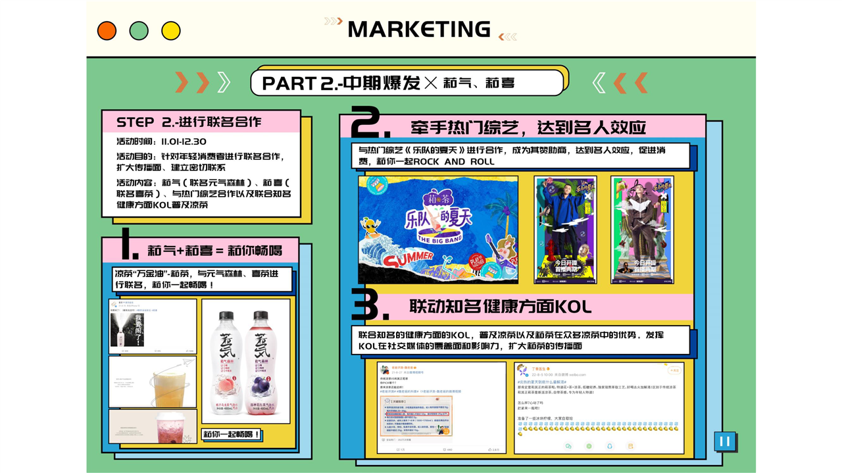
Task: Open the 老爸评测 Weibo post screenshot
Action: [x=441, y=407]
